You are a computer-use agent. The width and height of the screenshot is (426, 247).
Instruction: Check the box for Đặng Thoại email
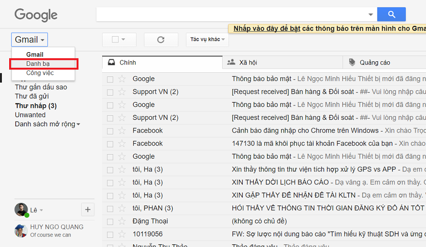tap(110, 222)
